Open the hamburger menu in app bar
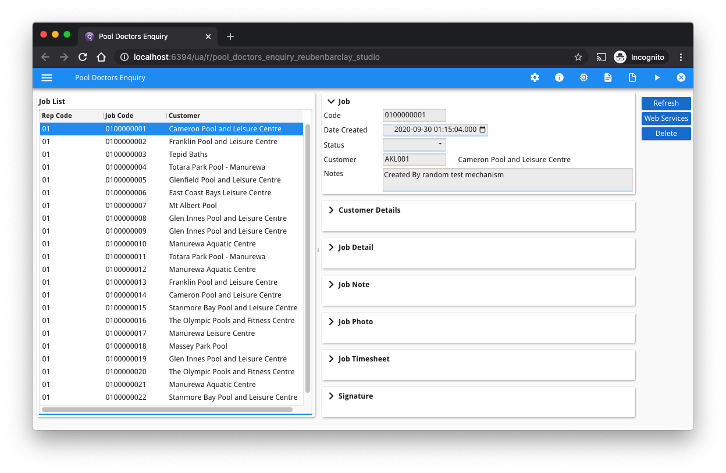 [47, 78]
